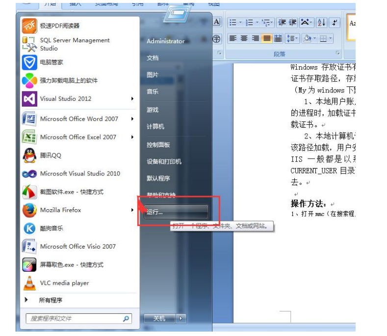Click the increase indent icon
387x336 pixels.
(293, 23)
